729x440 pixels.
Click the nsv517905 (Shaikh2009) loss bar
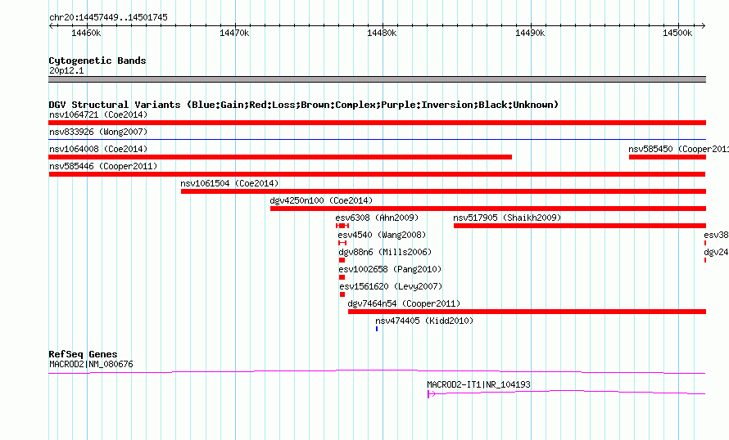pos(580,226)
